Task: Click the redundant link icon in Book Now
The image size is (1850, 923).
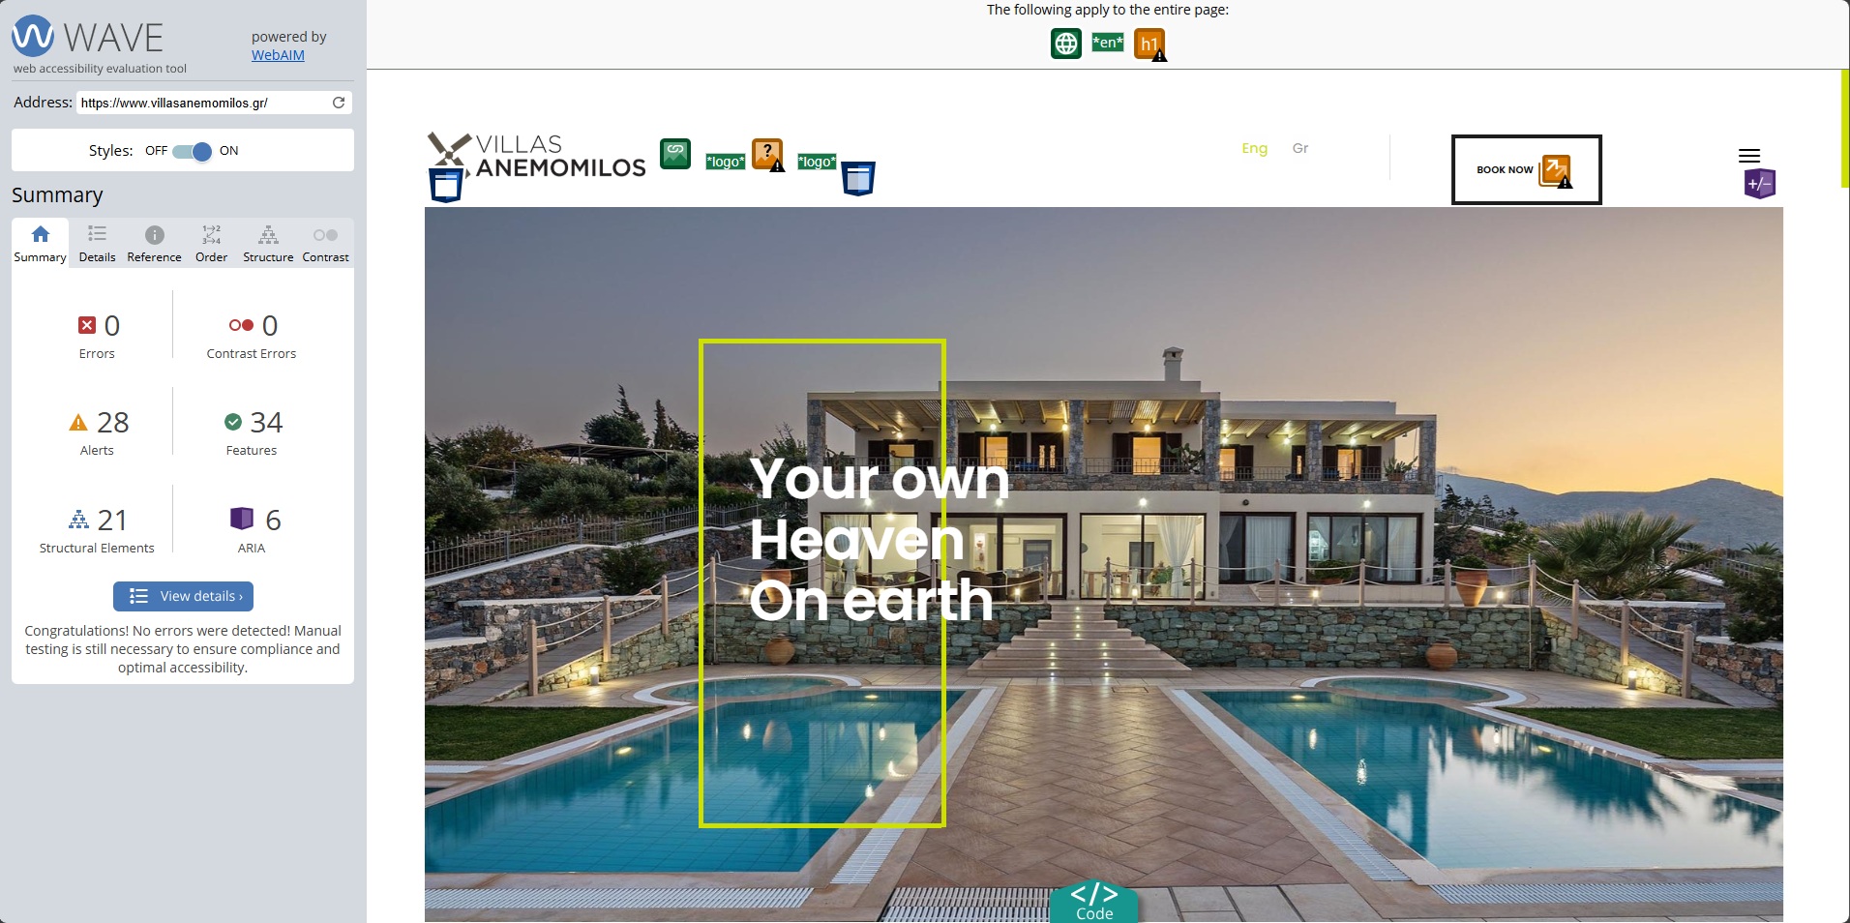Action: (1556, 171)
